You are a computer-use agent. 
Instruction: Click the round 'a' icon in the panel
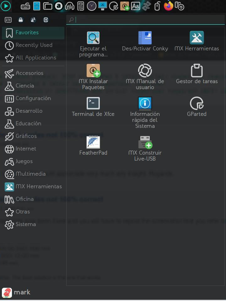click(59, 6)
